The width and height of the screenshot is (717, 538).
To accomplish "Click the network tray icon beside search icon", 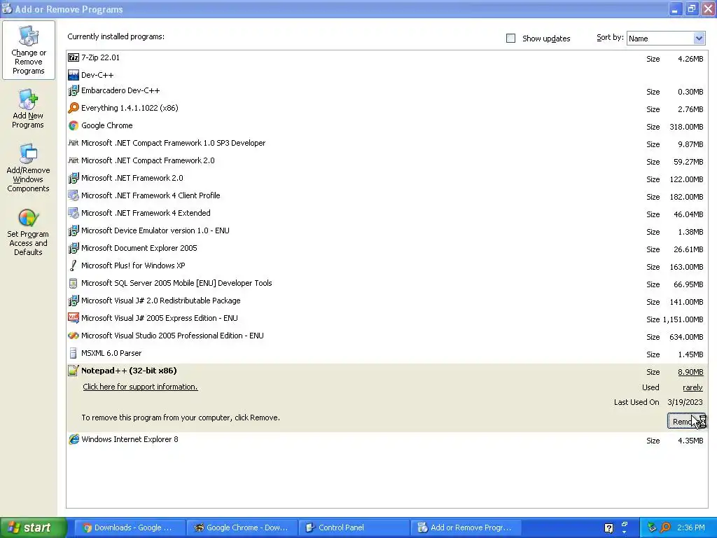I will tap(652, 527).
